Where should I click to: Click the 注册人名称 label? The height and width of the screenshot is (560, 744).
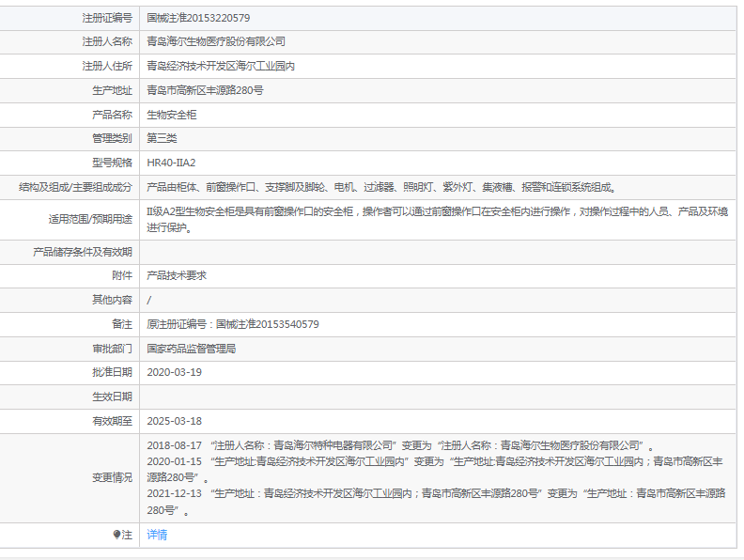(x=107, y=41)
